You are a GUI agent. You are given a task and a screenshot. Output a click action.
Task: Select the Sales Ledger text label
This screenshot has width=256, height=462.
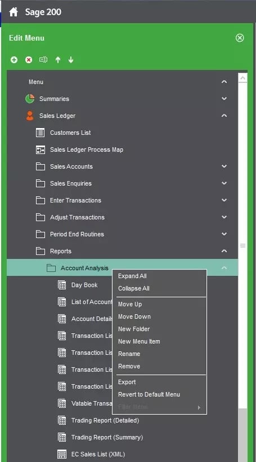tap(57, 116)
